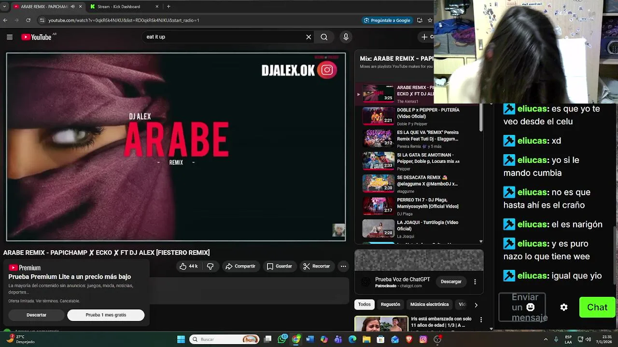The image size is (618, 347).
Task: Click the mix playlist scrollbar
Action: pyautogui.click(x=481, y=117)
